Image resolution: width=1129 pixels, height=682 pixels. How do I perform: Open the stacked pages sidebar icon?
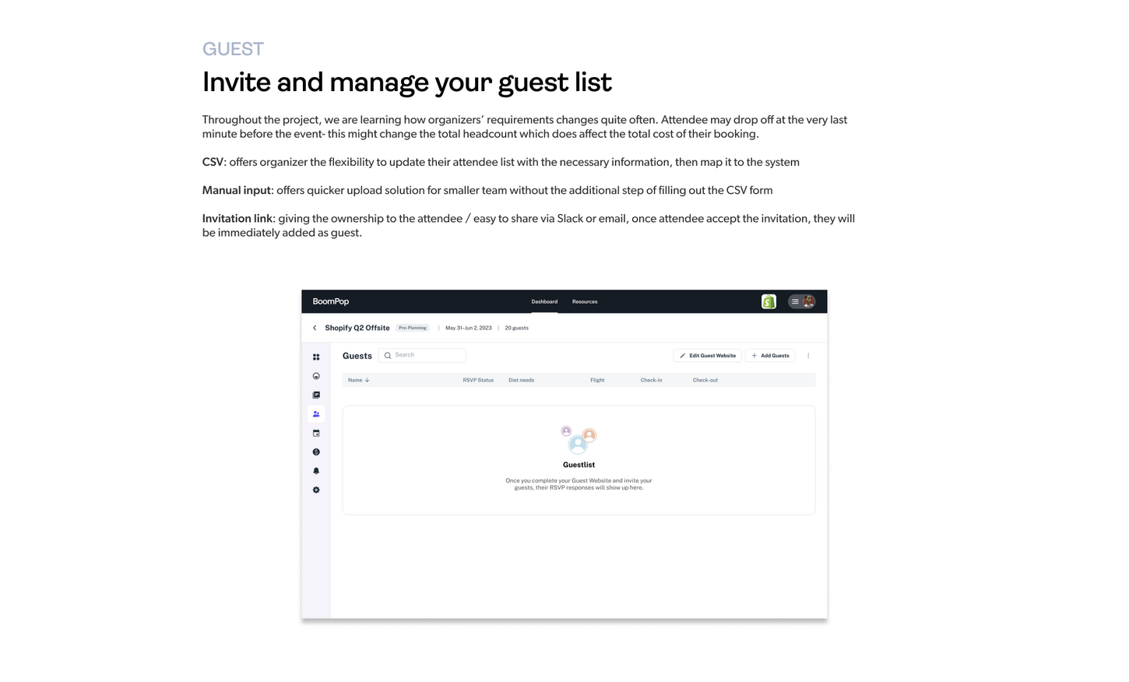[316, 395]
